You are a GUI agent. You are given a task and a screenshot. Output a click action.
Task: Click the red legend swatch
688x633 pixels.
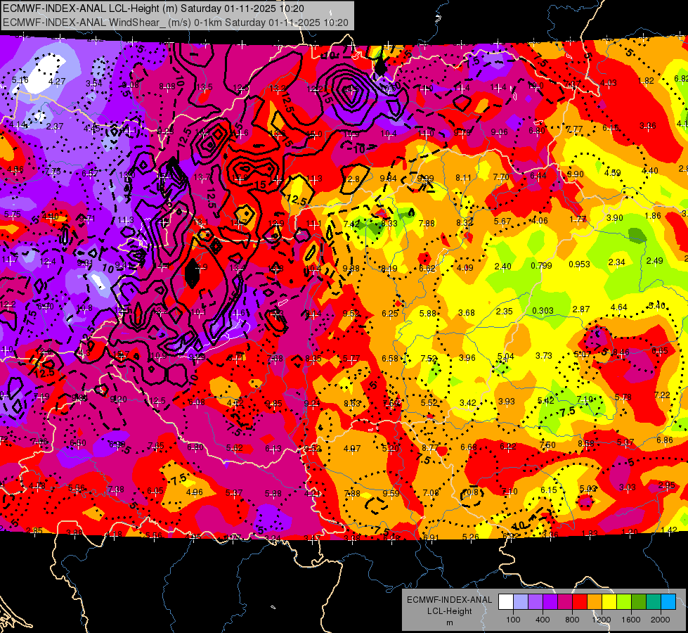[580, 602]
